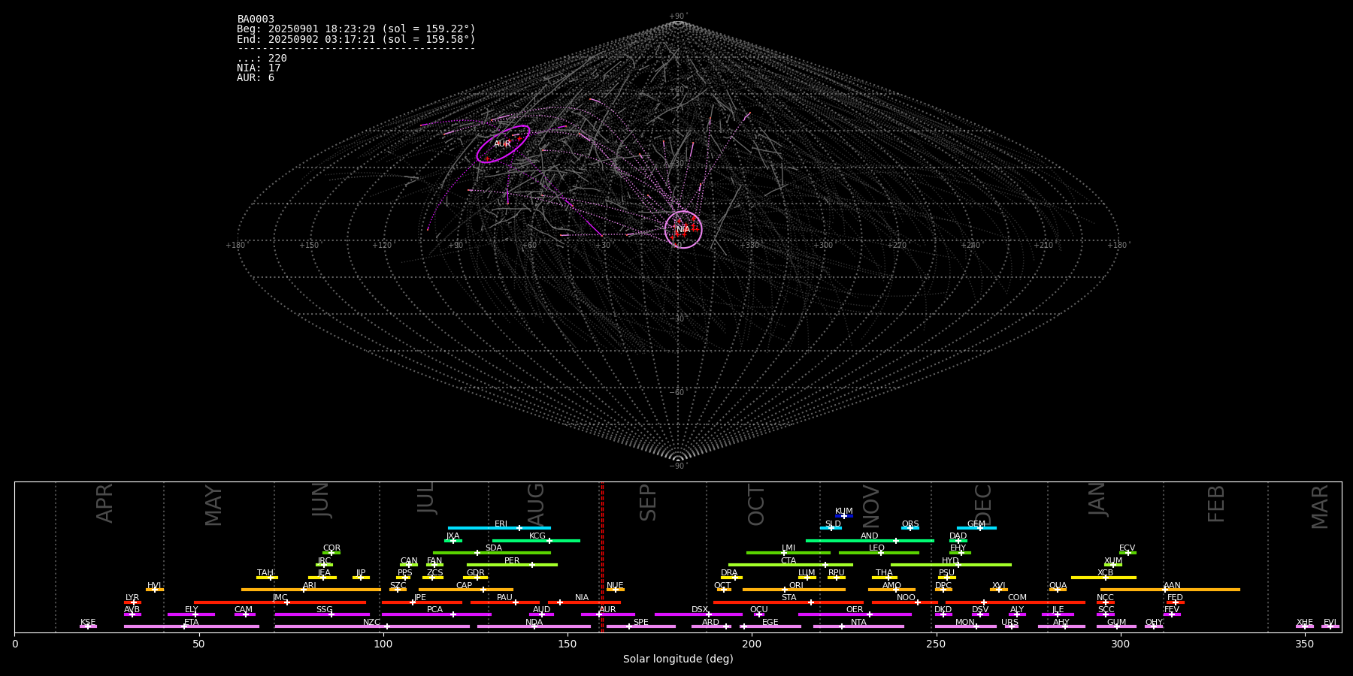Click the ORS shower label
This screenshot has width=1353, height=676.
[910, 524]
